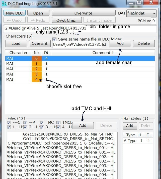
Task: Select KOKORO_DRESS_to_Helena_003.--H file
Action: point(62,166)
